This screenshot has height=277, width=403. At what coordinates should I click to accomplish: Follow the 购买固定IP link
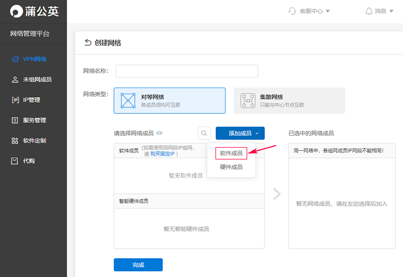(162, 154)
